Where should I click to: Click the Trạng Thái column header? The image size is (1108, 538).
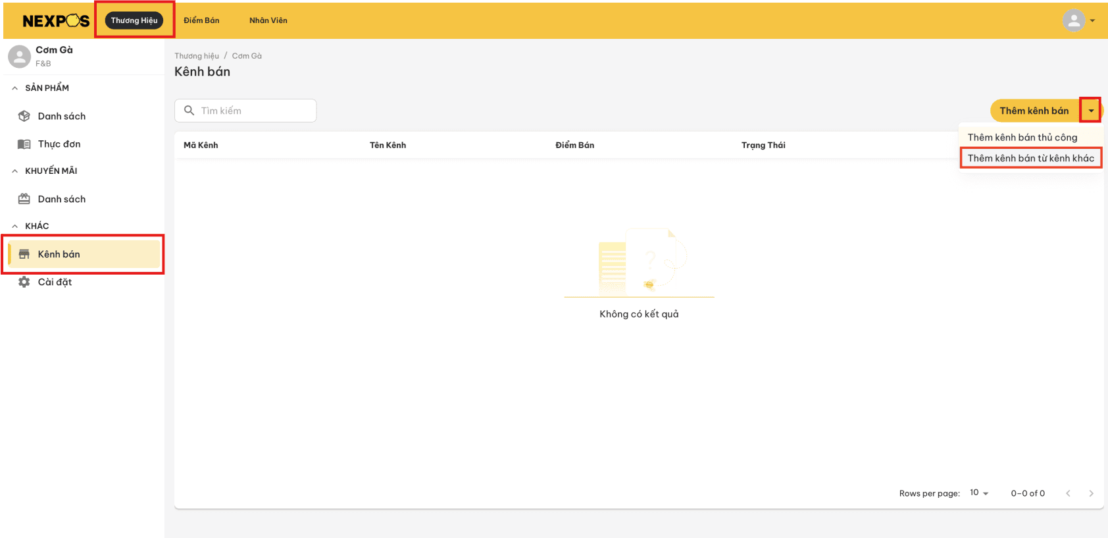(763, 145)
